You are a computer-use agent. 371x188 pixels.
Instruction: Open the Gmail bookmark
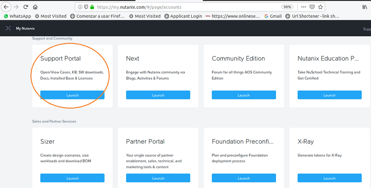273,16
